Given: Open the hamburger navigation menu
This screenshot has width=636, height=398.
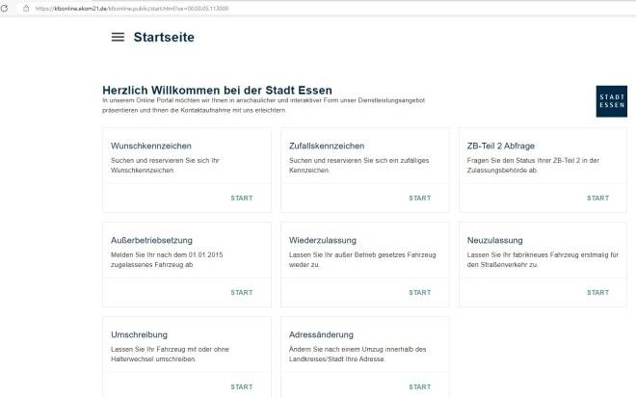Looking at the screenshot, I should (x=118, y=38).
